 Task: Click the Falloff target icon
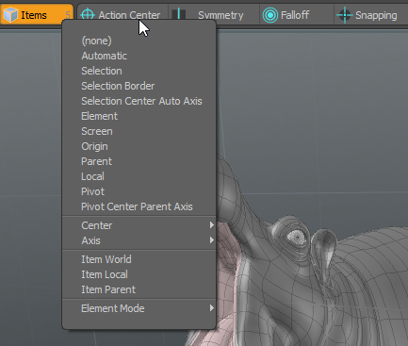coord(270,15)
